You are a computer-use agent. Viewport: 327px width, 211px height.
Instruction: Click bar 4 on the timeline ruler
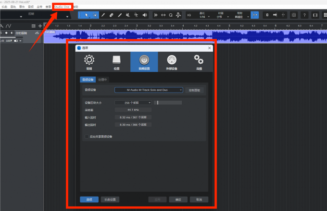click(x=183, y=26)
